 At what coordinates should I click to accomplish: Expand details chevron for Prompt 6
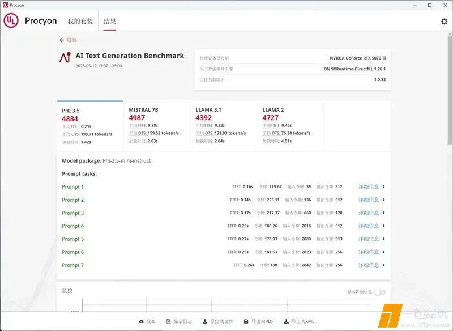[383, 252]
